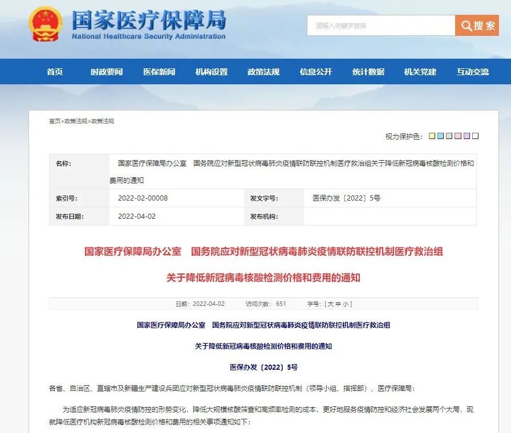Viewport: 511px width, 433px height.
Task: Select the yellow eye-protection color swatch
Action: 432,136
